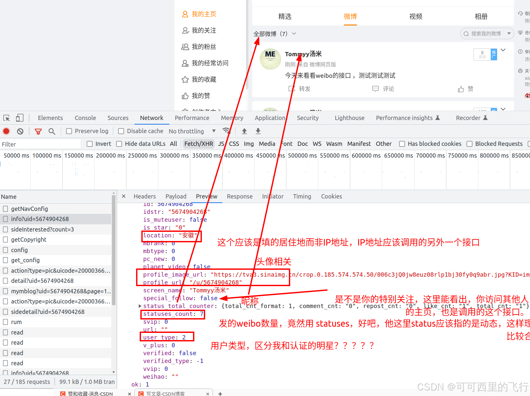Screen dimensions: 530x396
Task: Open network conditions wifi icon
Action: pyautogui.click(x=226, y=131)
